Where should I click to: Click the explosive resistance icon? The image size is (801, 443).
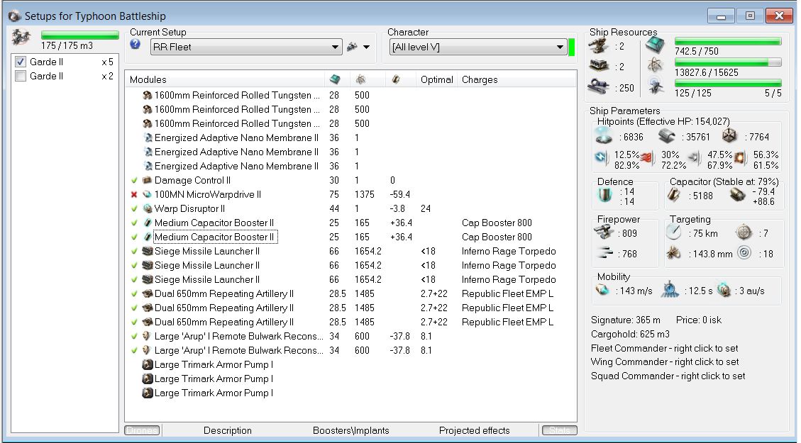pos(740,159)
